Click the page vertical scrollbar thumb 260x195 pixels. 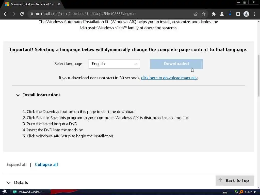pos(258,75)
